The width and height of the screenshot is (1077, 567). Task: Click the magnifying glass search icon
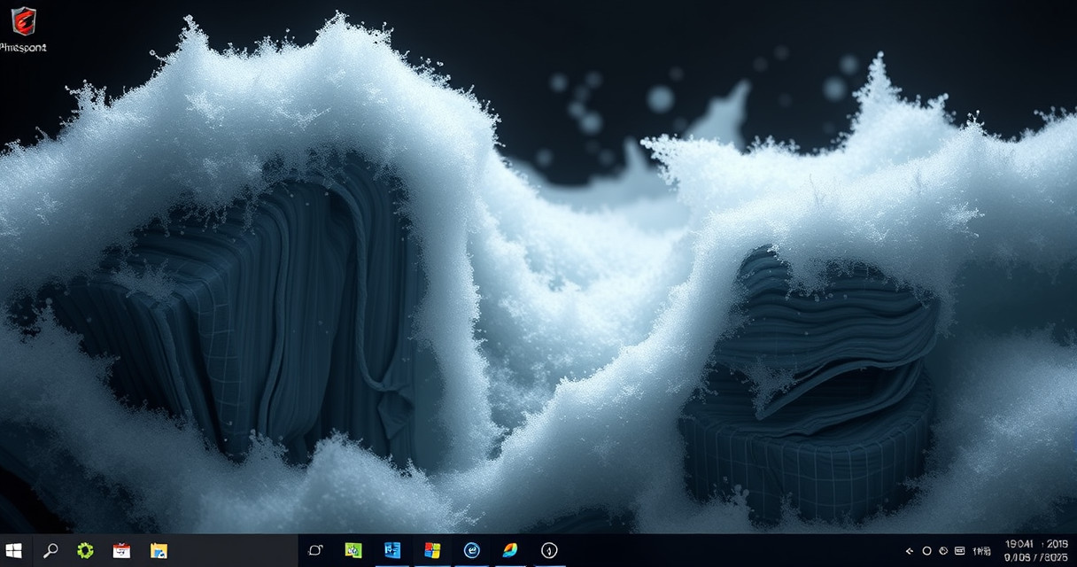50,550
